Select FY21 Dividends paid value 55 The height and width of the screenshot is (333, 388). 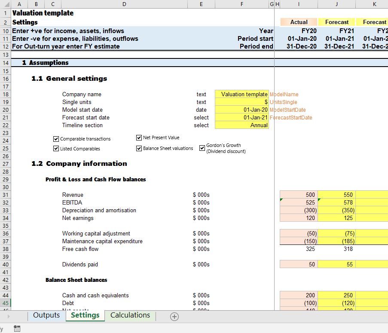click(x=336, y=264)
